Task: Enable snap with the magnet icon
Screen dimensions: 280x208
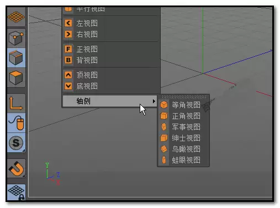Action: point(16,168)
